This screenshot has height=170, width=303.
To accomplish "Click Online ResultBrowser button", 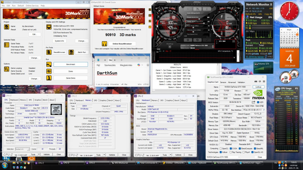I will tap(122, 44).
